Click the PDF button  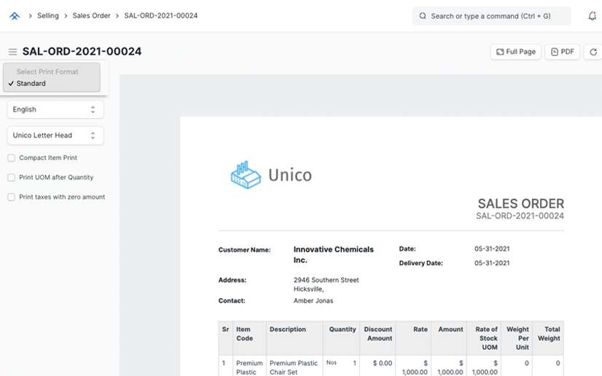click(x=562, y=52)
